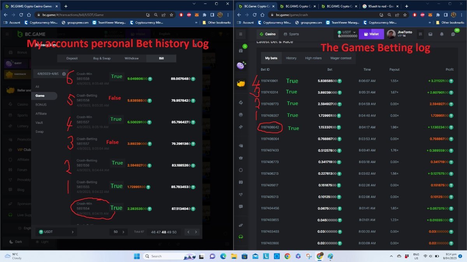467x262 pixels.
Task: Click the mail inbox icon
Action: [431, 34]
